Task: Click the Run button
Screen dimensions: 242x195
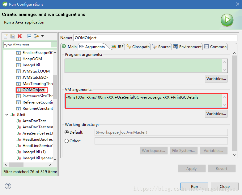Action: click(194, 186)
